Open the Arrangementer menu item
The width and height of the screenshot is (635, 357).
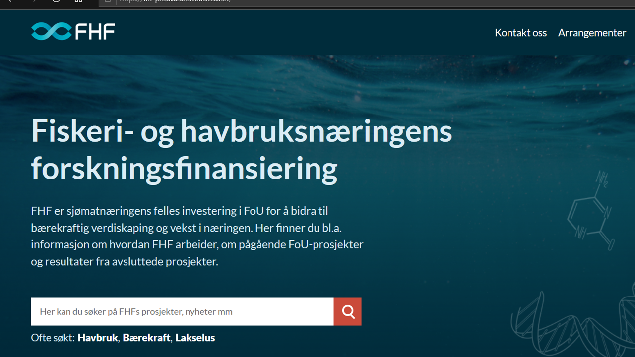(592, 33)
